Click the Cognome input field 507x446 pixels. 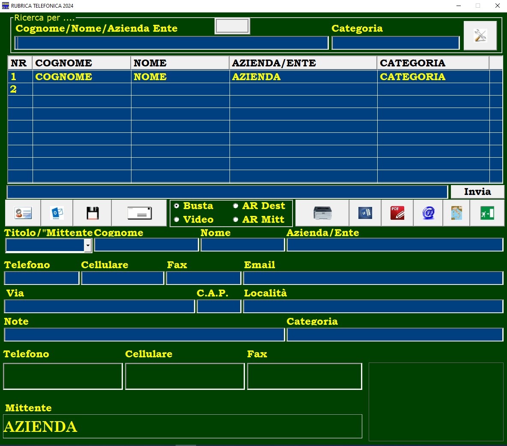pos(146,245)
